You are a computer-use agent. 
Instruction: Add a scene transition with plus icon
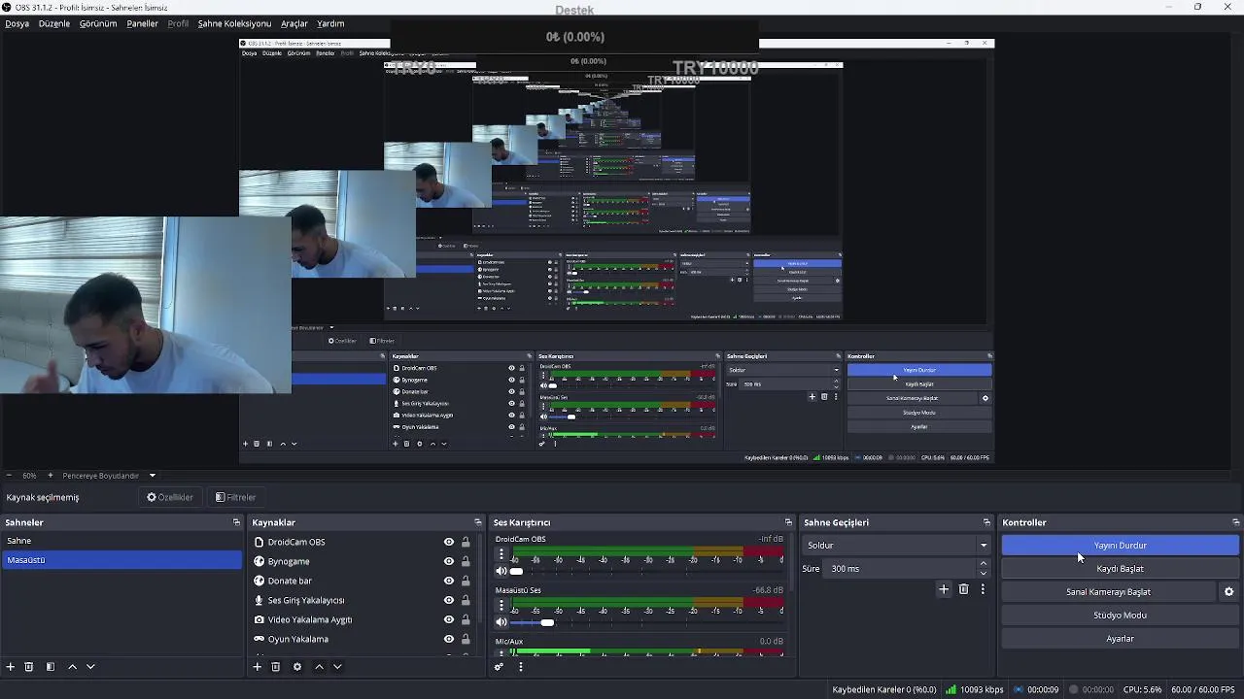click(x=944, y=589)
